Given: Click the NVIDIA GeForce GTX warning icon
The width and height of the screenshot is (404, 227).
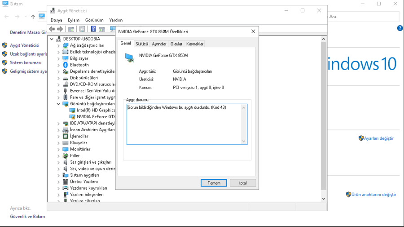Looking at the screenshot, I should coord(72,117).
